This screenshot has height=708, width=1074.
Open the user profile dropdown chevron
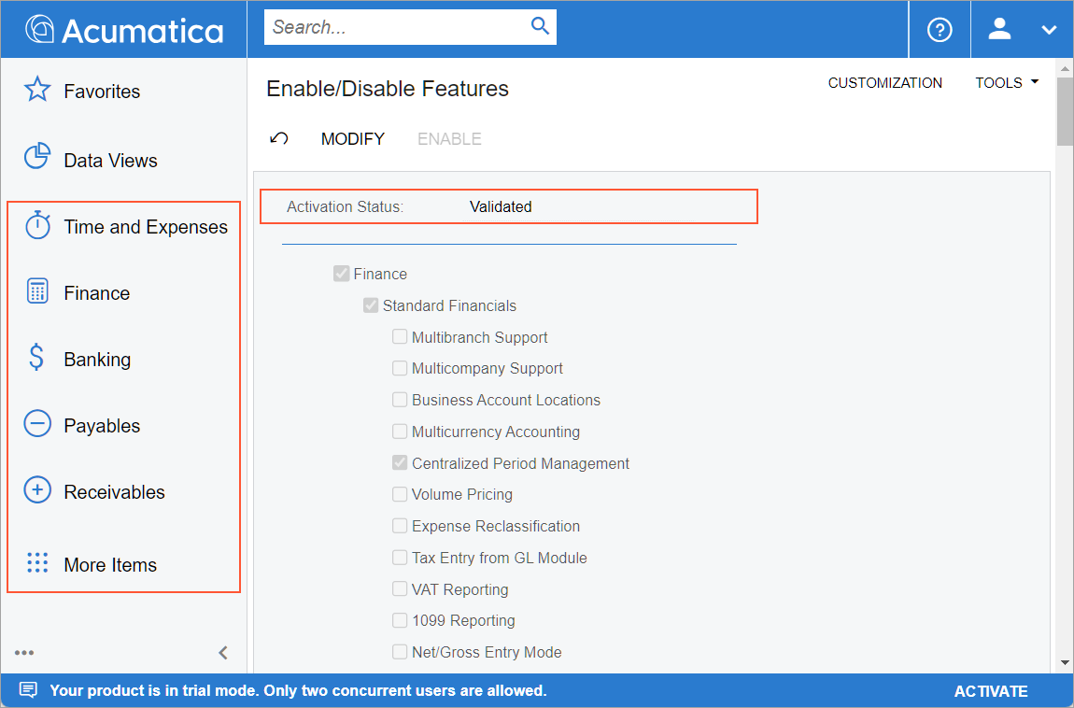coord(1049,30)
